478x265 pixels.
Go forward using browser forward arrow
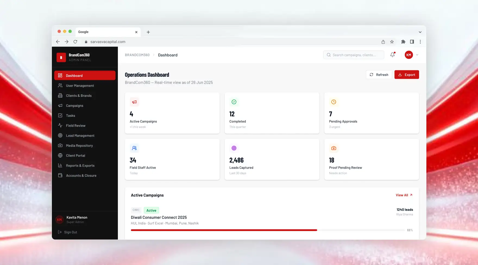point(67,42)
